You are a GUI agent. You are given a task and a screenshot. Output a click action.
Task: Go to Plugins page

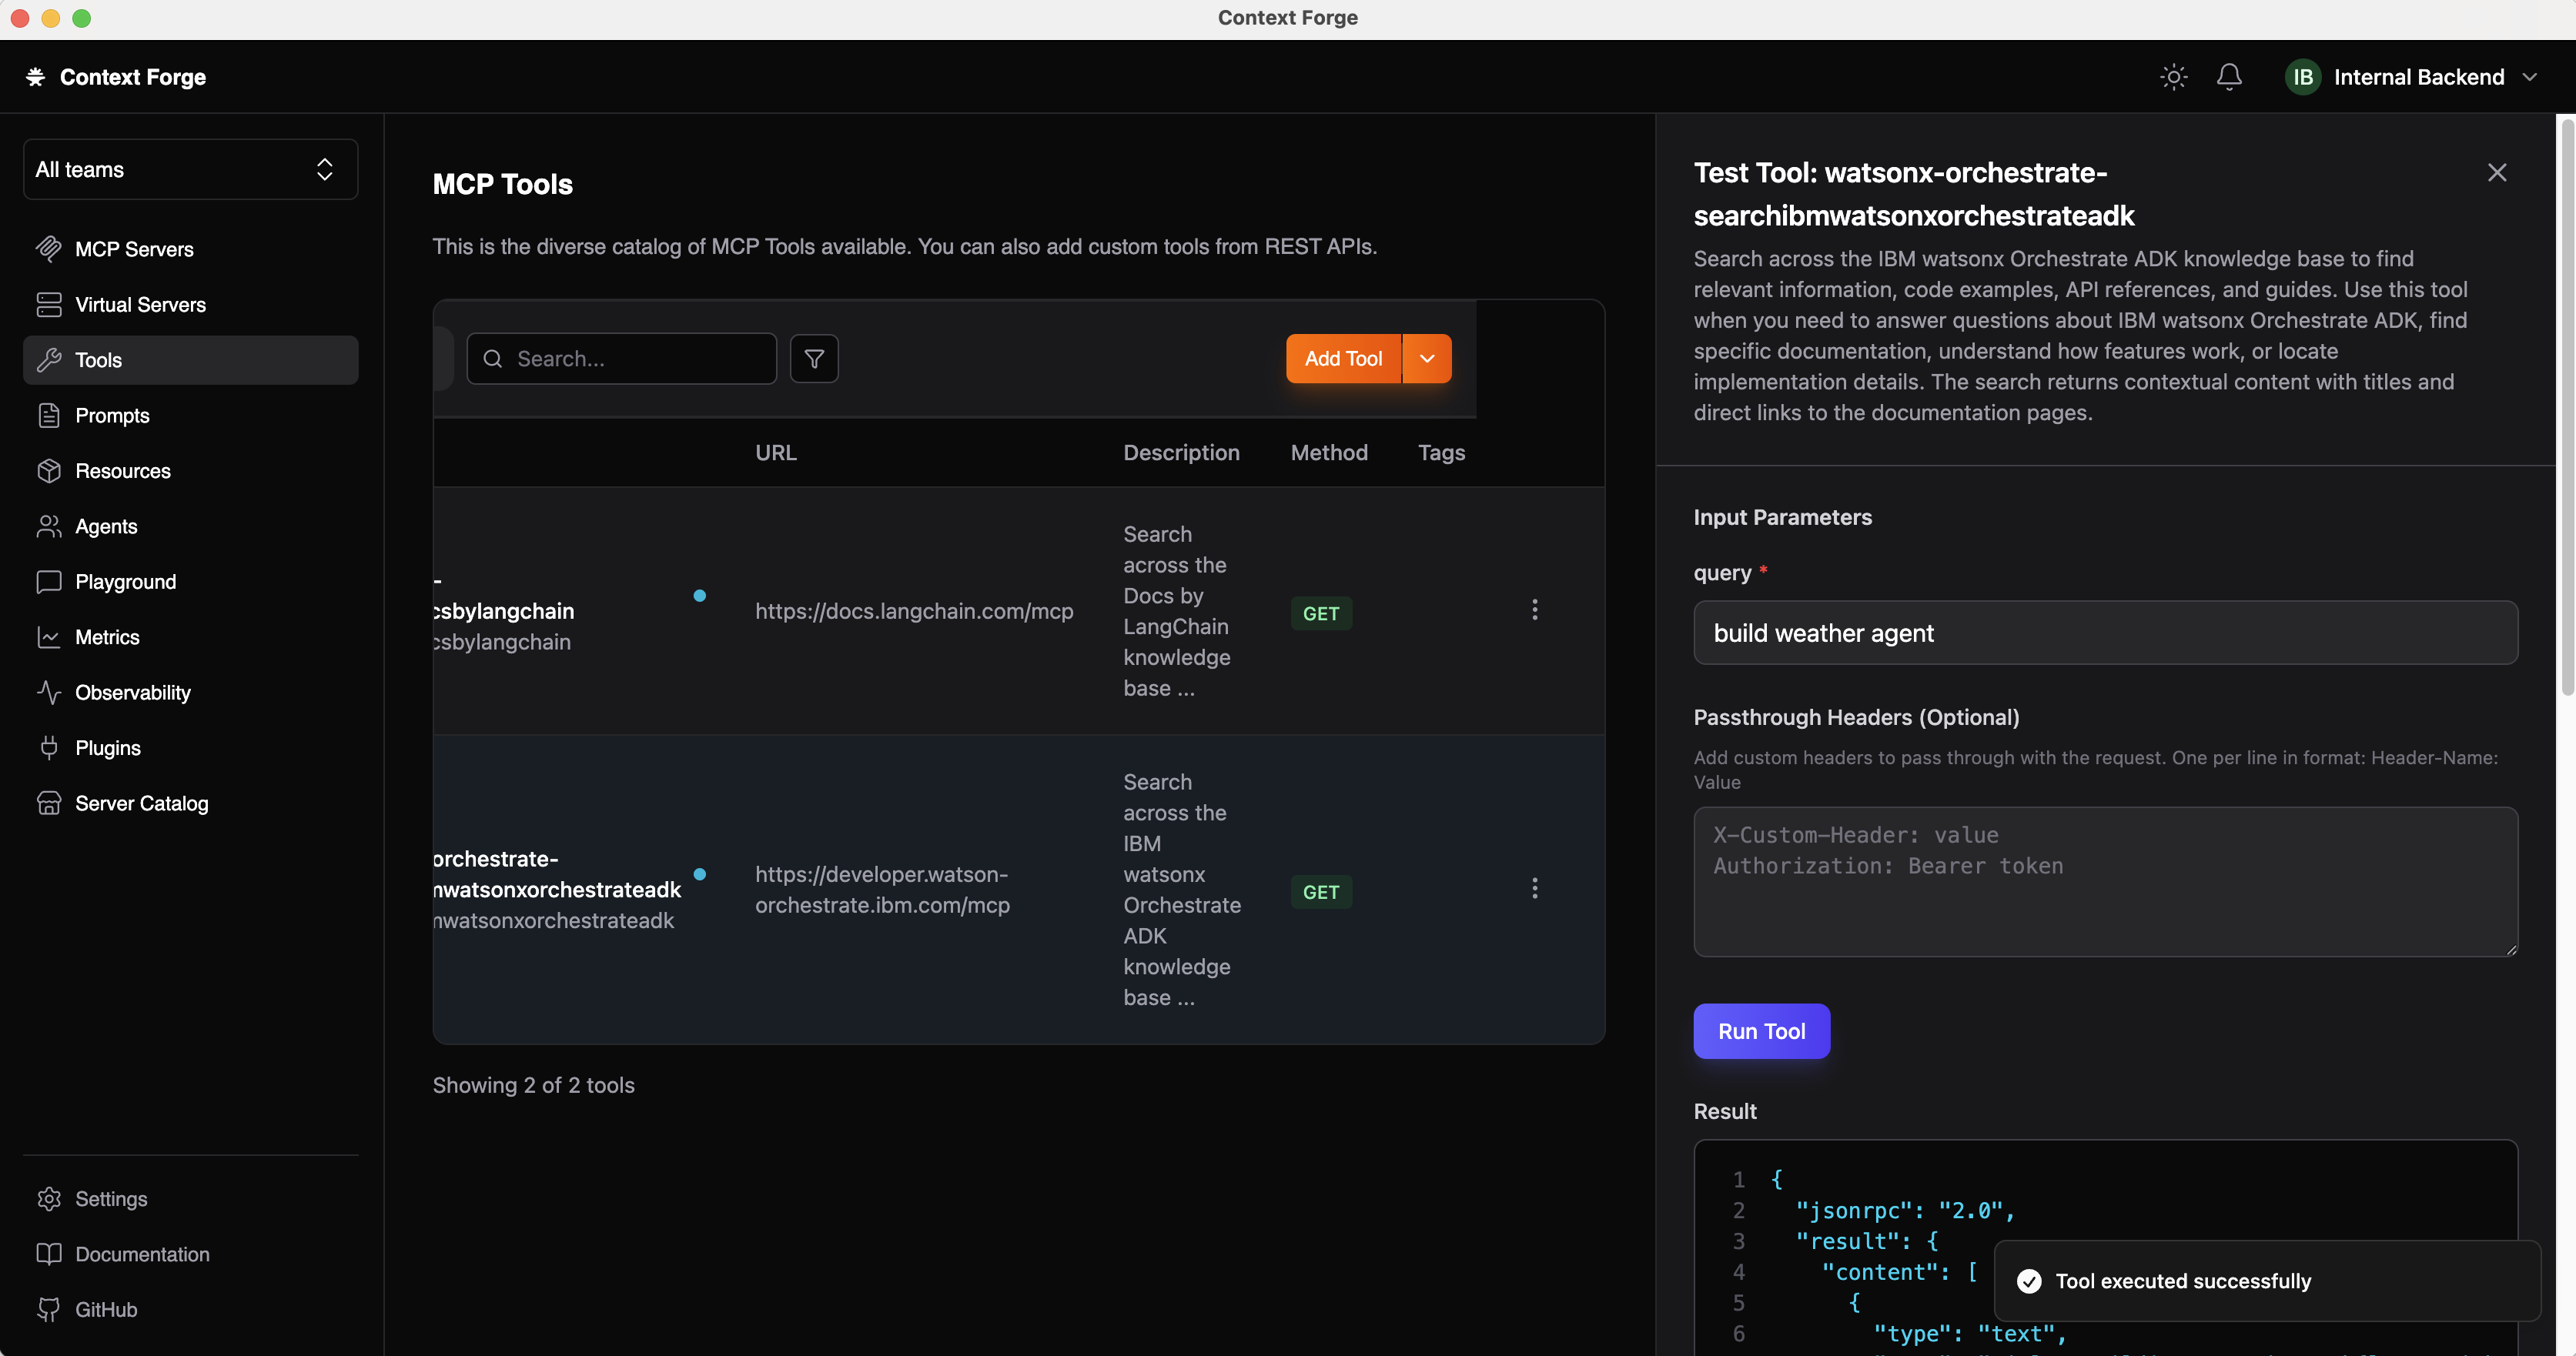(108, 747)
